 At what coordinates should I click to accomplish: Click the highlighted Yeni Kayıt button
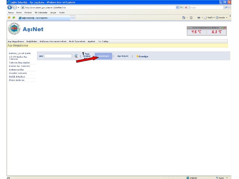[x=103, y=56]
